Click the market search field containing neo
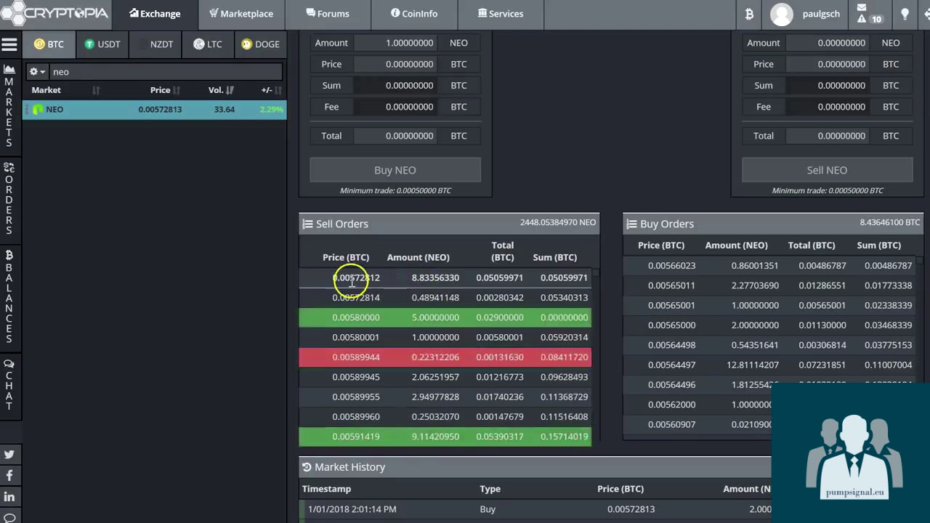This screenshot has height=523, width=930. click(x=165, y=72)
